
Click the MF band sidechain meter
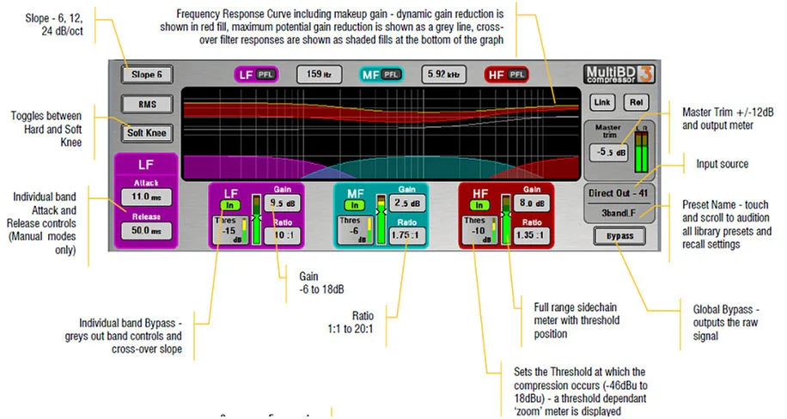[x=381, y=219]
